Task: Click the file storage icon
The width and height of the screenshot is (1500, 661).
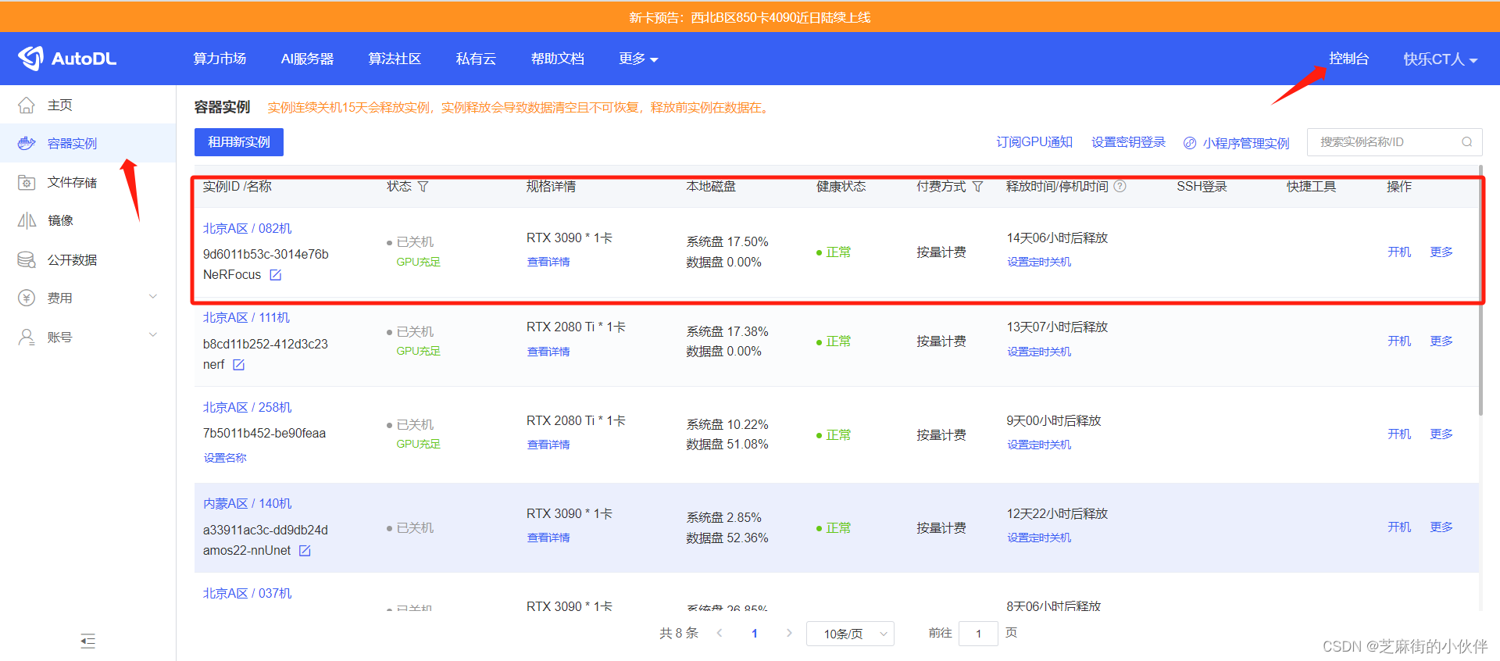Action: 27,182
